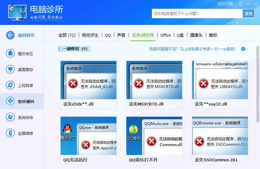Viewport: 260px width, 169px height.
Task: Switch to the 全部 (72) tab
Action: (67, 35)
